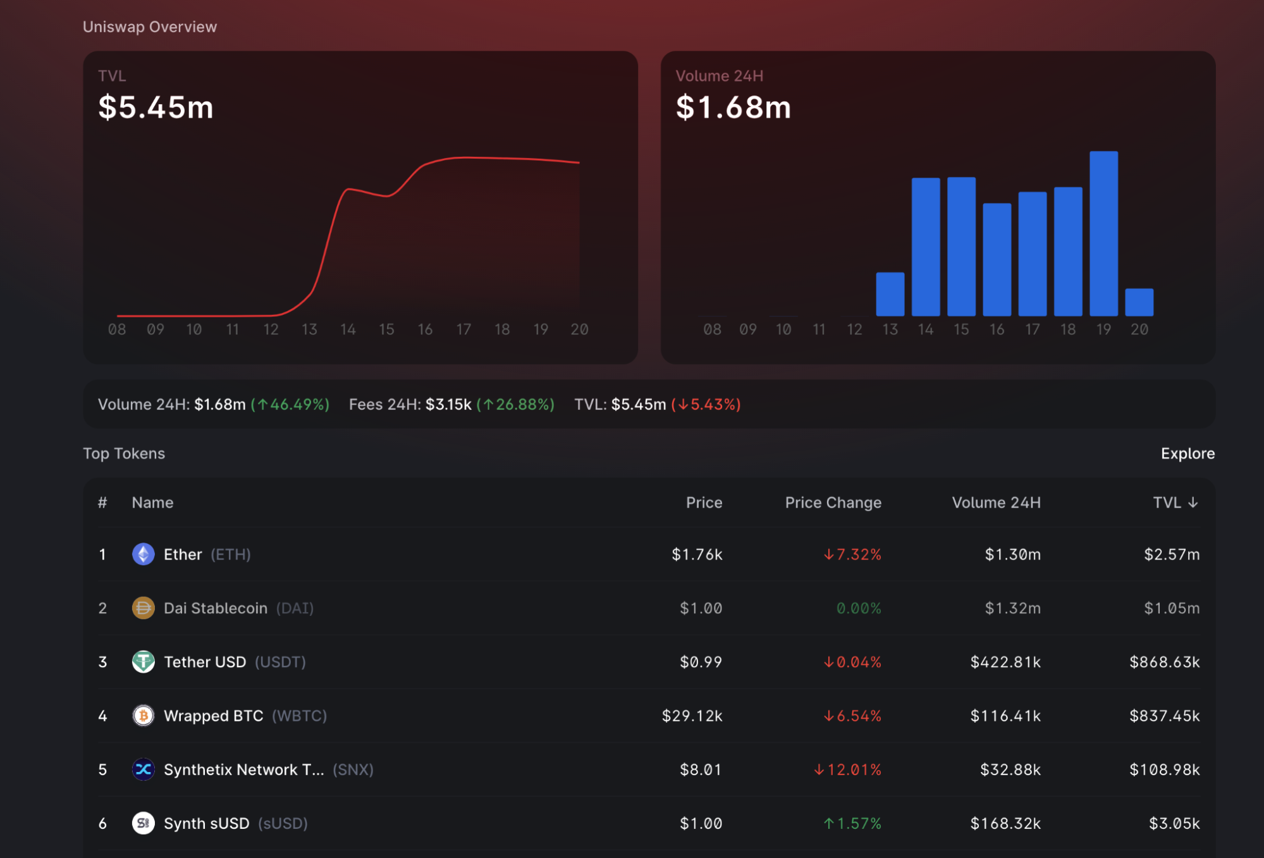Sort tokens by the Price Change column header
Image resolution: width=1264 pixels, height=858 pixels.
point(833,503)
